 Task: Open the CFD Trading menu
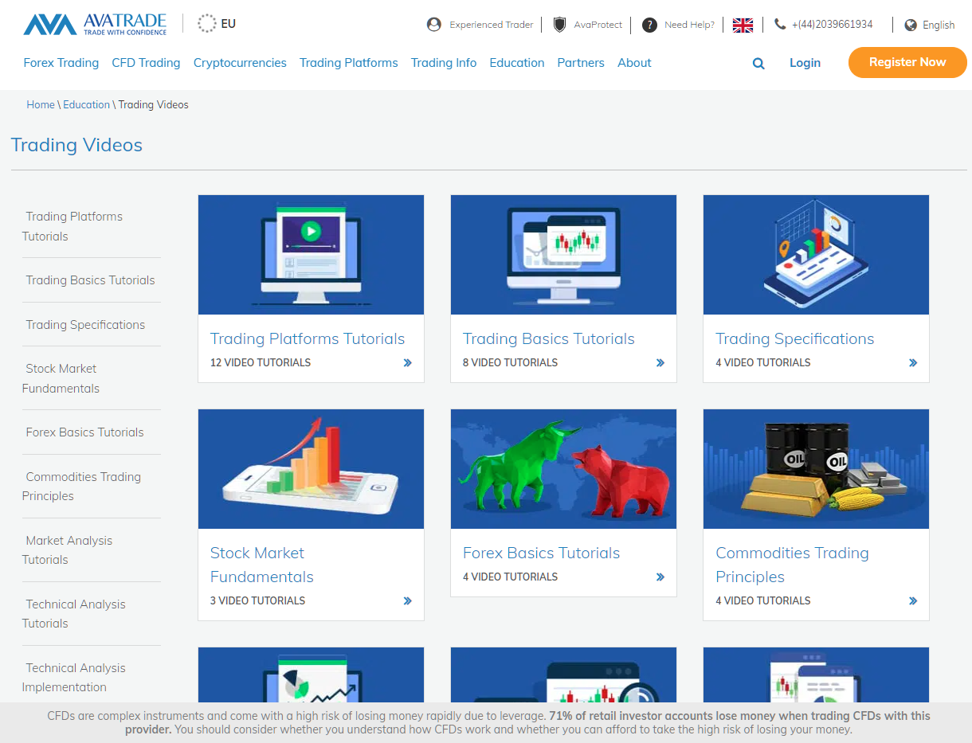click(x=146, y=63)
